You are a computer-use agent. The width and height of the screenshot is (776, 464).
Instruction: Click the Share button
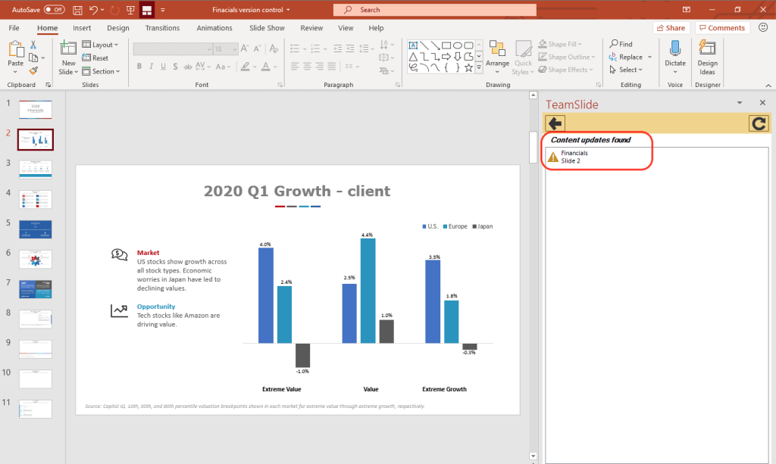coord(671,28)
